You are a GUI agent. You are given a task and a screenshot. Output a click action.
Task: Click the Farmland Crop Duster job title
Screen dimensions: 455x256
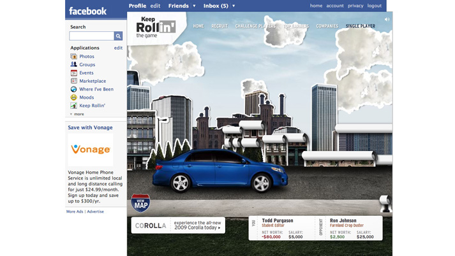pyautogui.click(x=347, y=225)
